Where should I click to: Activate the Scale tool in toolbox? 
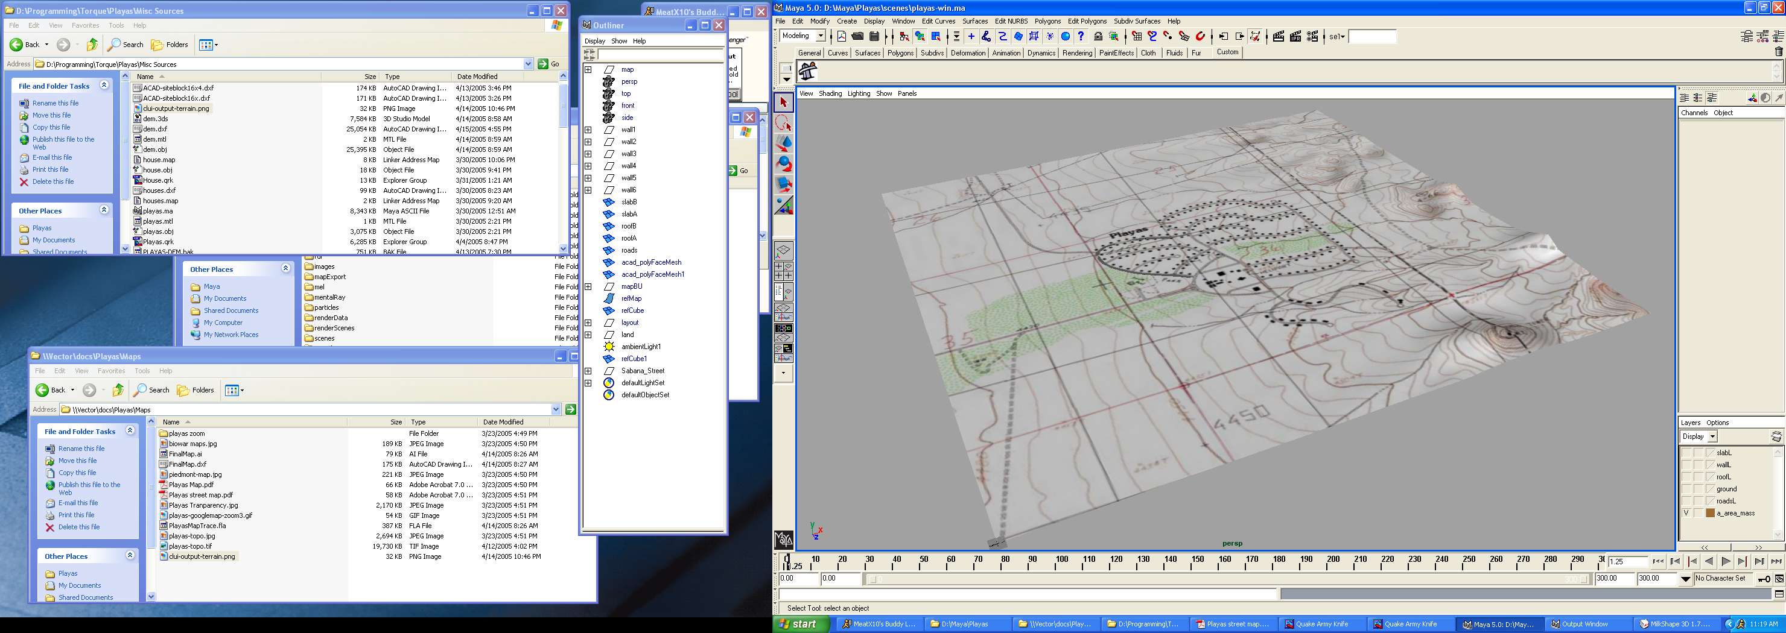pyautogui.click(x=783, y=184)
